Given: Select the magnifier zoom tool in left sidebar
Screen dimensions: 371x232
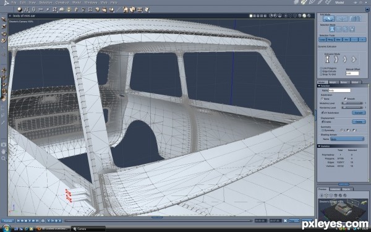Looking at the screenshot, I should 4,158.
